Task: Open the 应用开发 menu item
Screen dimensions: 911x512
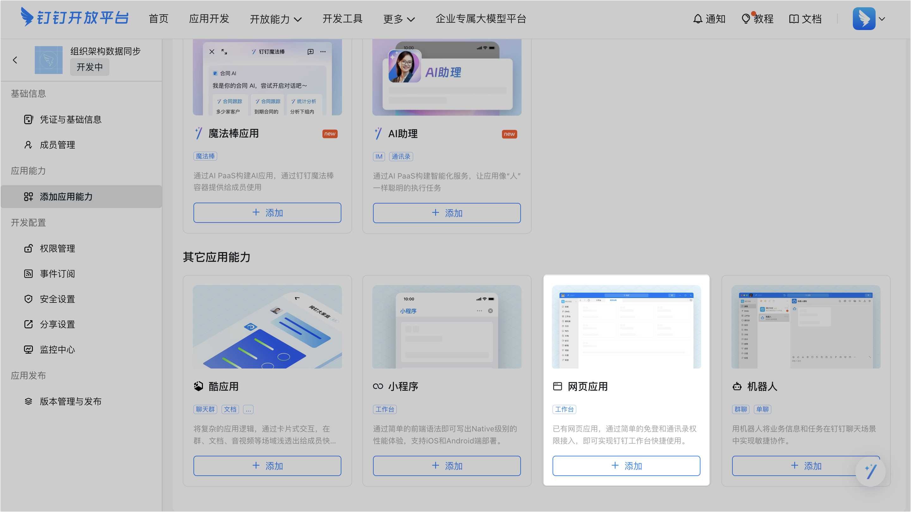Action: (209, 19)
